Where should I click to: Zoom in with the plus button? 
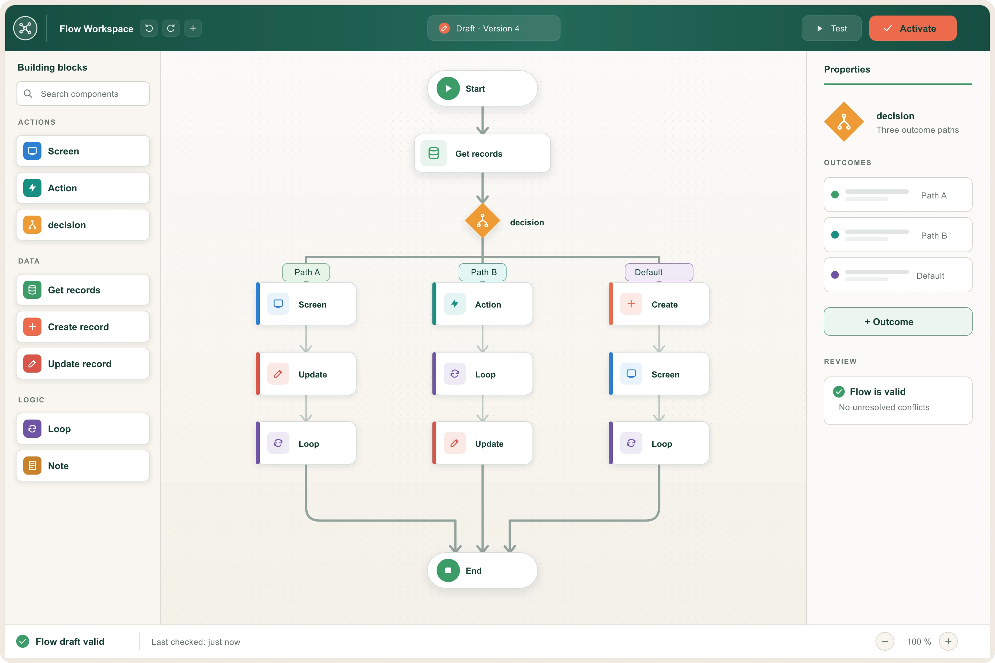click(x=948, y=641)
